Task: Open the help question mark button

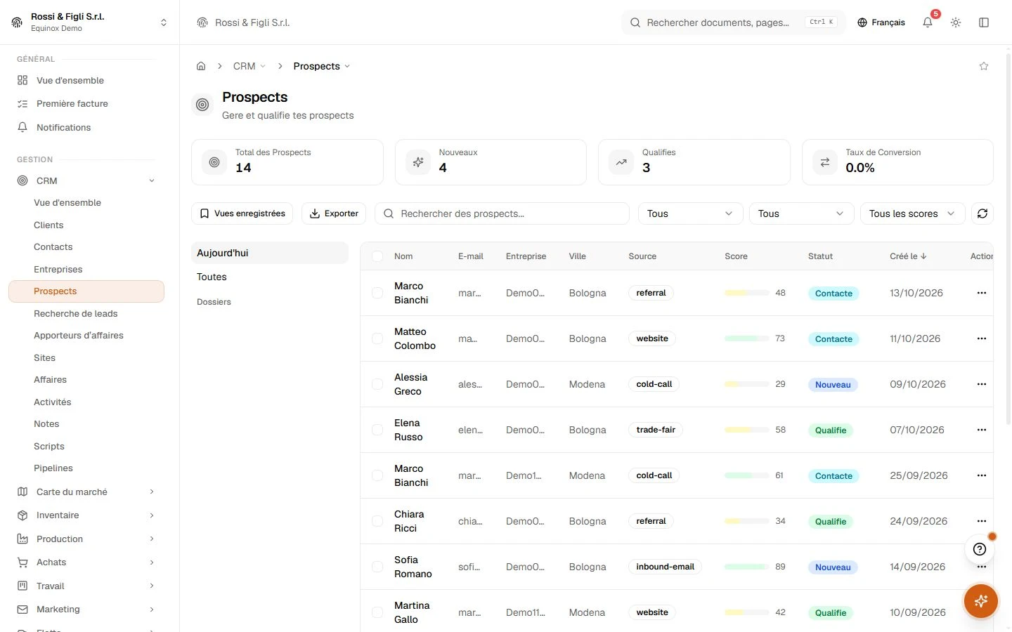Action: pos(980,549)
